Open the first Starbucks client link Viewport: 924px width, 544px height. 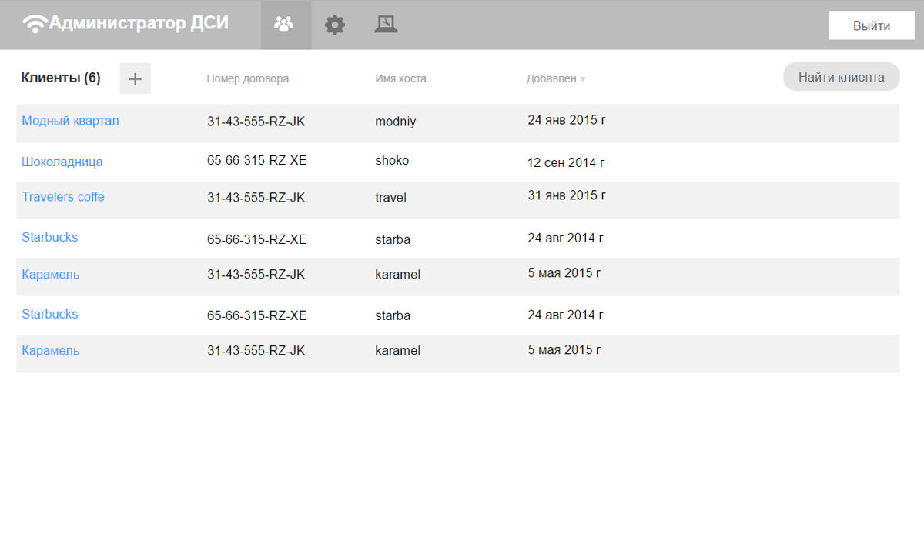tap(50, 237)
